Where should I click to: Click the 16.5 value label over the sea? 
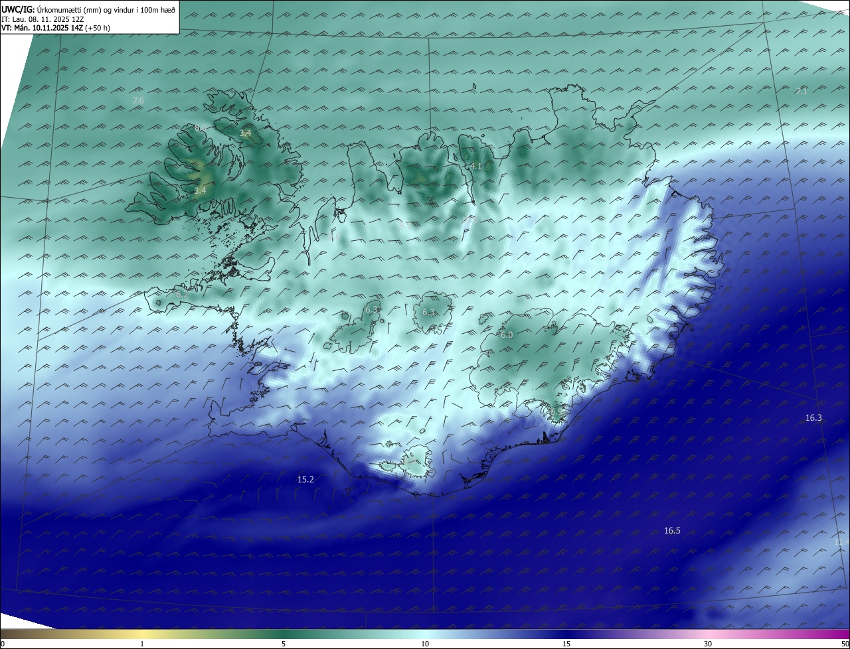click(x=672, y=530)
